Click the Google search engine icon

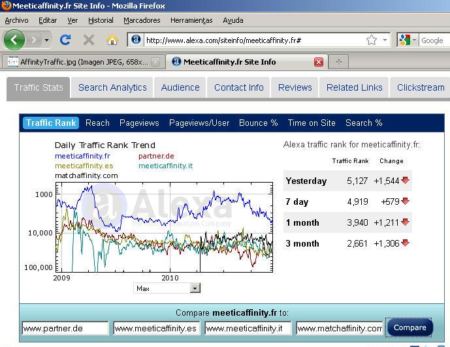click(x=405, y=40)
